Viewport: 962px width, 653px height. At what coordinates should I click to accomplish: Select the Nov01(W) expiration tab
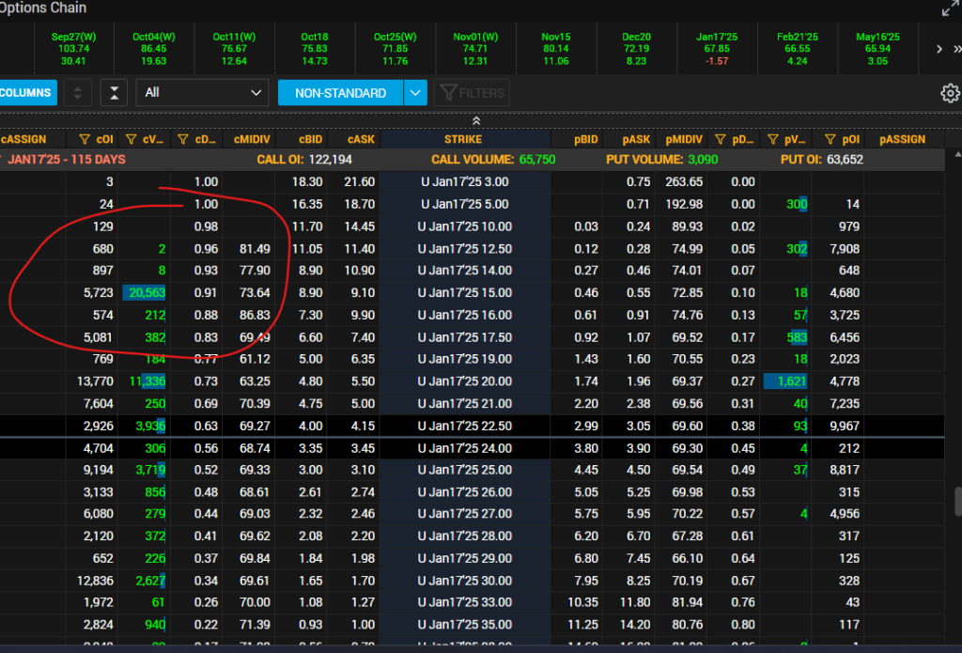coord(475,49)
